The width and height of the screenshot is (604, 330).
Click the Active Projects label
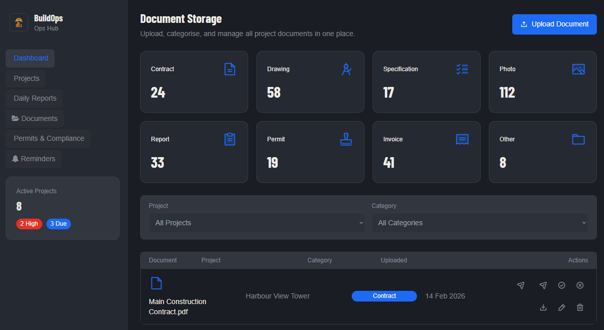36,191
